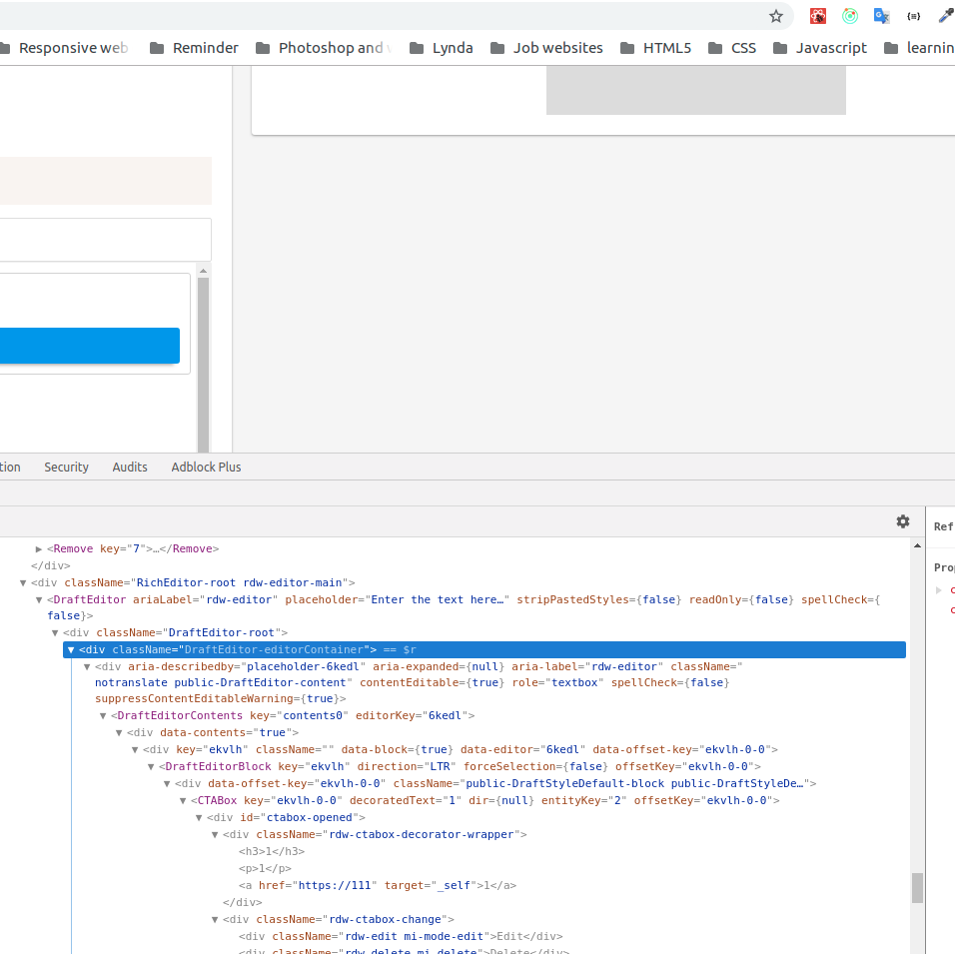Screen dimensions: 955x954
Task: Open the JSON formatter {≡} extension icon
Action: [913, 16]
